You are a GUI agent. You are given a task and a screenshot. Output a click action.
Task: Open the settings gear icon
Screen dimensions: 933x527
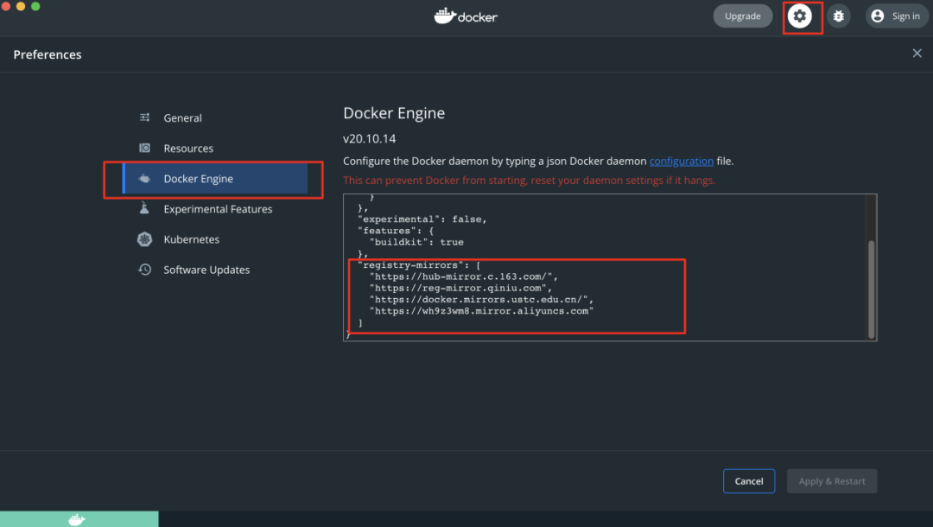[800, 16]
